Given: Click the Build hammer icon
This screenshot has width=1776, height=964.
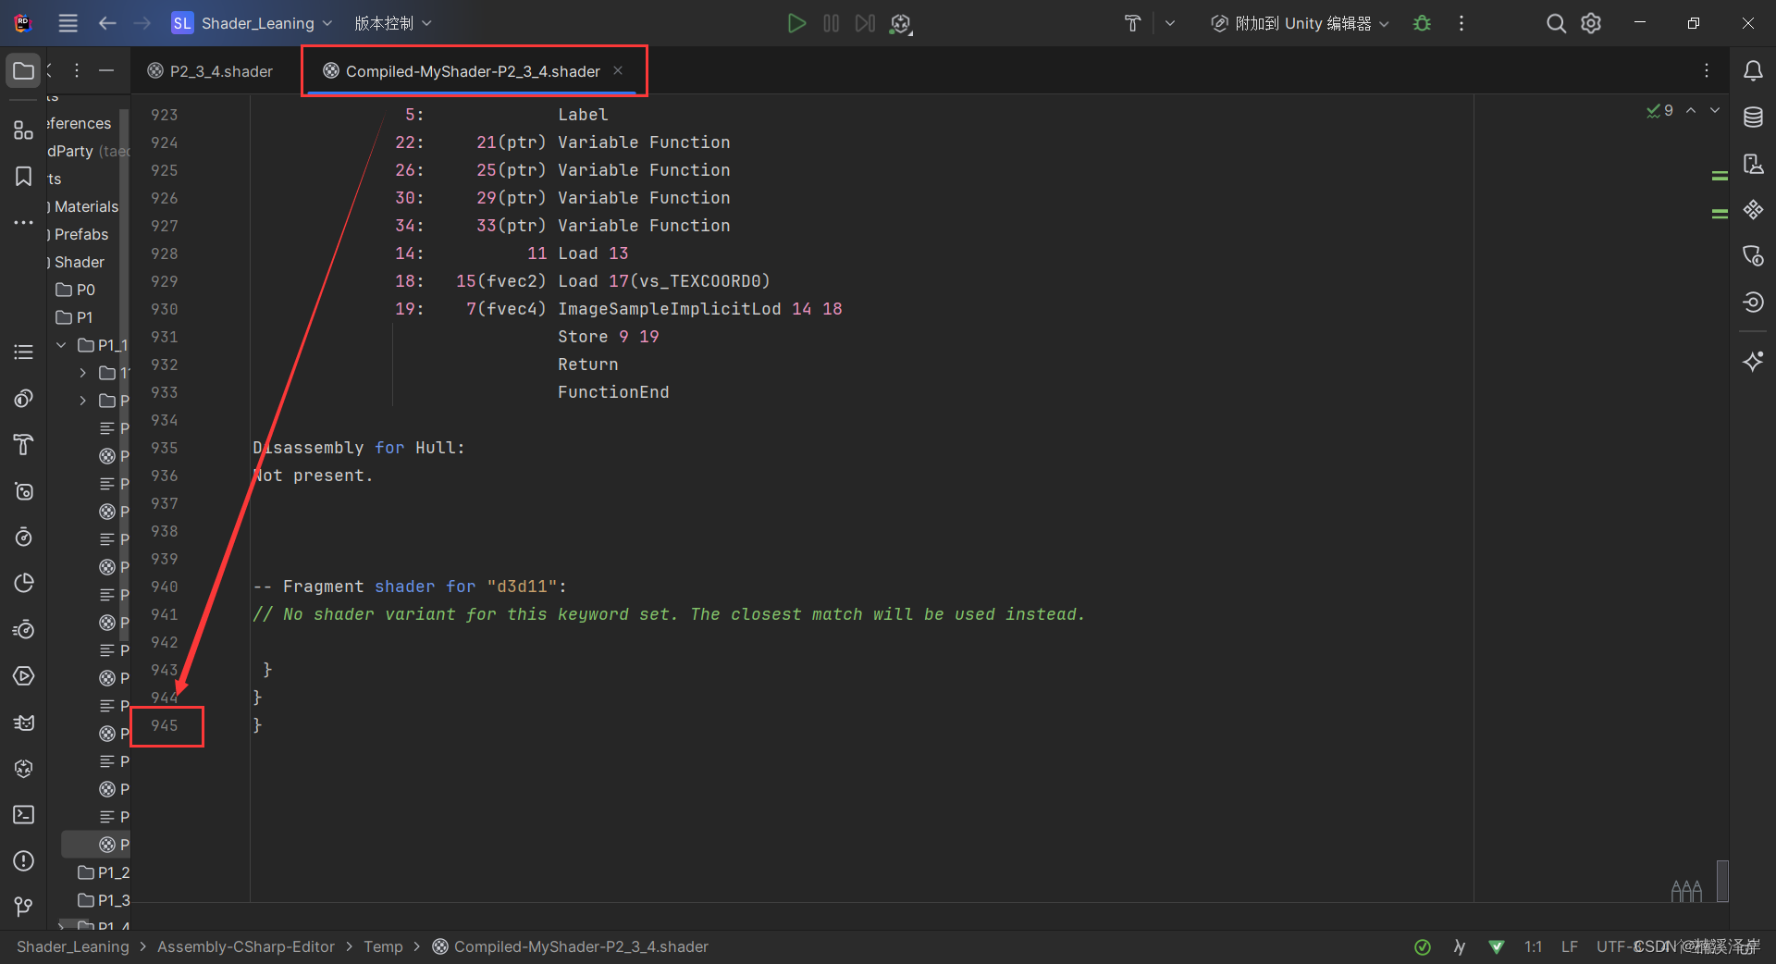Looking at the screenshot, I should click(x=1132, y=23).
